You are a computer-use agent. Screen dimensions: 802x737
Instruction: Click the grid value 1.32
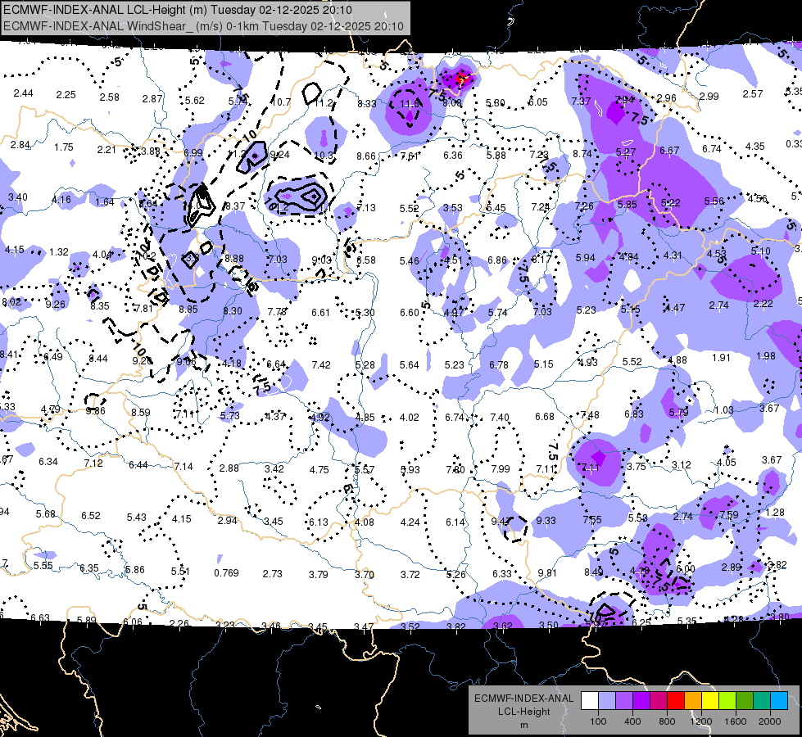pos(59,251)
